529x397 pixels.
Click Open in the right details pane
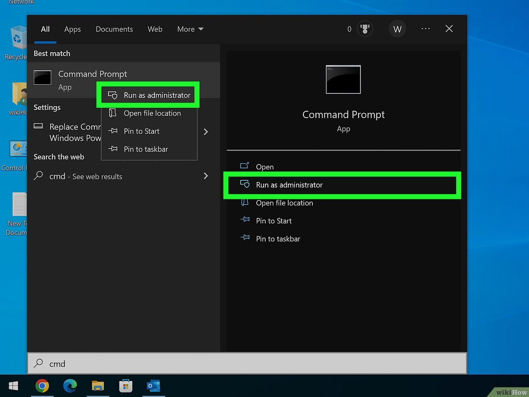(x=264, y=167)
